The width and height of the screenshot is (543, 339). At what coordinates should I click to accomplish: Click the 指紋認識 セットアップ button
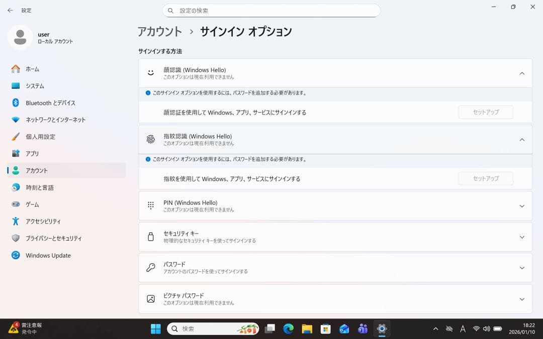[485, 178]
